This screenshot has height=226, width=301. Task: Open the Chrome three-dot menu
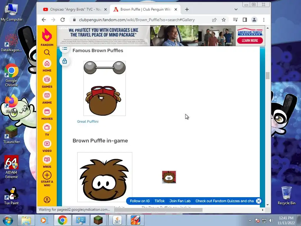point(264,20)
